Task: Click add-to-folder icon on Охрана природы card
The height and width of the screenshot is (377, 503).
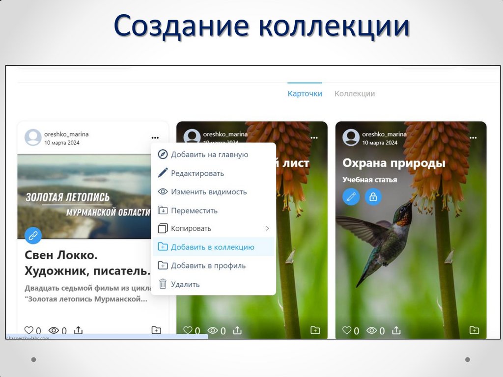Action: coord(475,330)
